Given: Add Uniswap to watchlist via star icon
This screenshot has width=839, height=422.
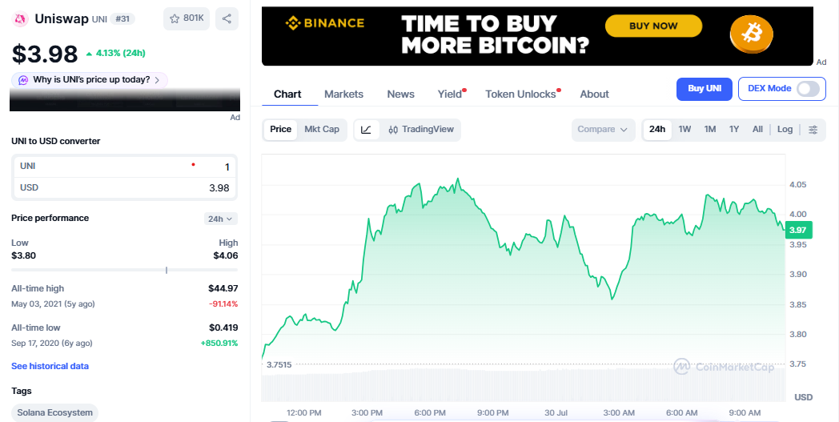Looking at the screenshot, I should (x=187, y=18).
